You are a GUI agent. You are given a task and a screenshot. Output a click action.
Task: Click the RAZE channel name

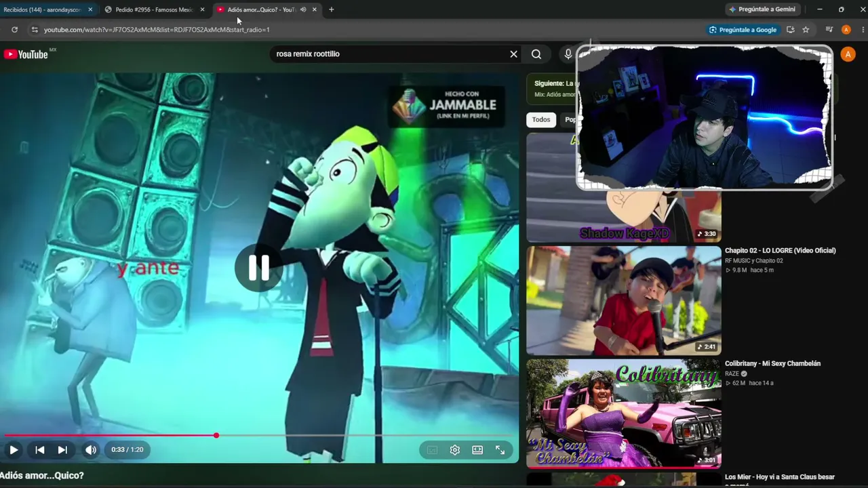click(x=732, y=373)
